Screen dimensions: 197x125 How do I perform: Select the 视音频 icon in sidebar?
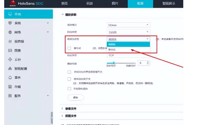(10, 41)
